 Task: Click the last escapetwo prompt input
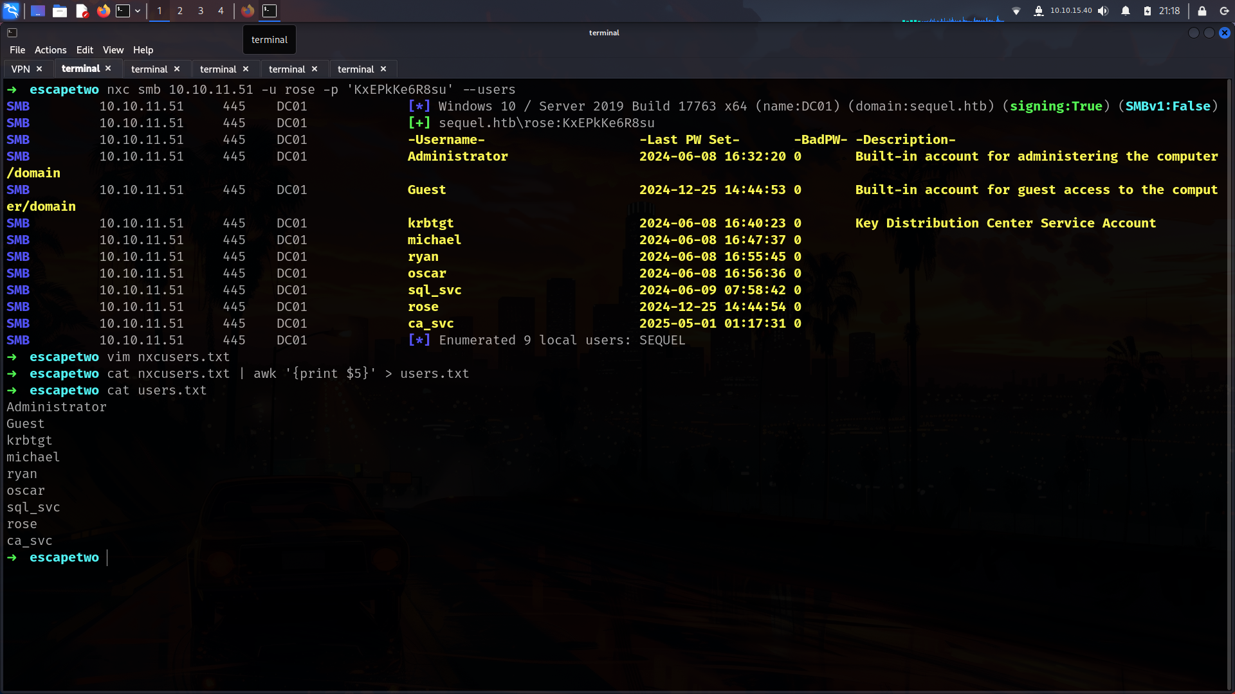point(107,557)
